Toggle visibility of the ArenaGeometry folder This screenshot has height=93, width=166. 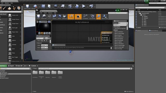[x=136, y=13]
